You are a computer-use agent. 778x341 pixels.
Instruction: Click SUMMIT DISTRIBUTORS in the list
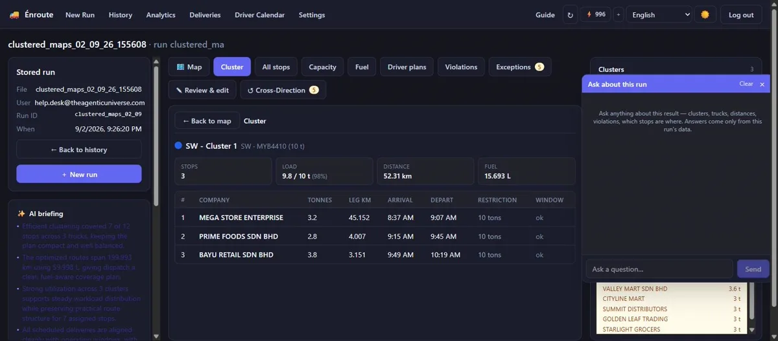[635, 309]
